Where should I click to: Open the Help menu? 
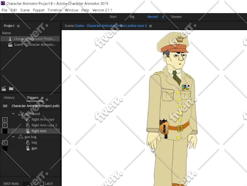coord(85,10)
